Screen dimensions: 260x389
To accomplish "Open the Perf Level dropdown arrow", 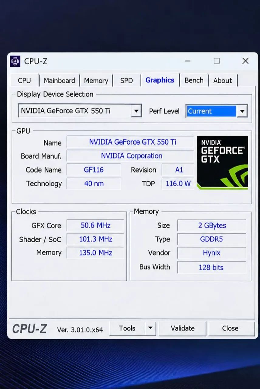I will point(242,111).
